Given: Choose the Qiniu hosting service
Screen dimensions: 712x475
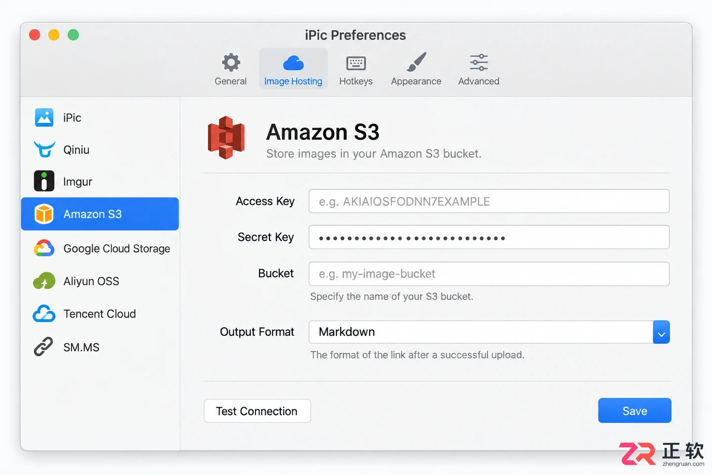Looking at the screenshot, I should tap(100, 149).
